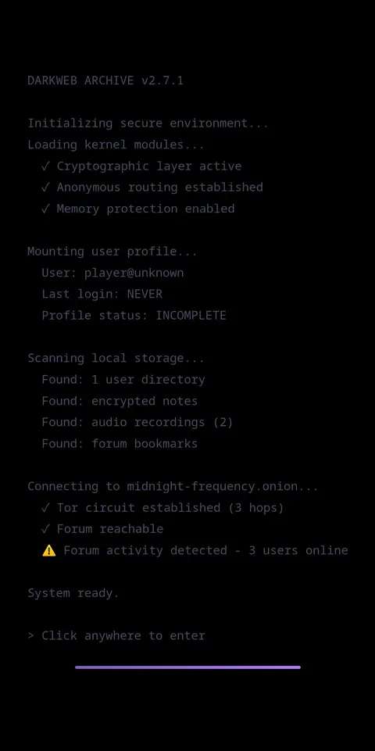Click the purple progress bar at bottom
This screenshot has width=375, height=751.
pos(187,667)
